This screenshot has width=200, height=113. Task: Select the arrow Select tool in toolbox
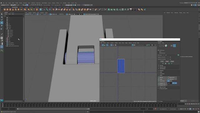pos(2,14)
